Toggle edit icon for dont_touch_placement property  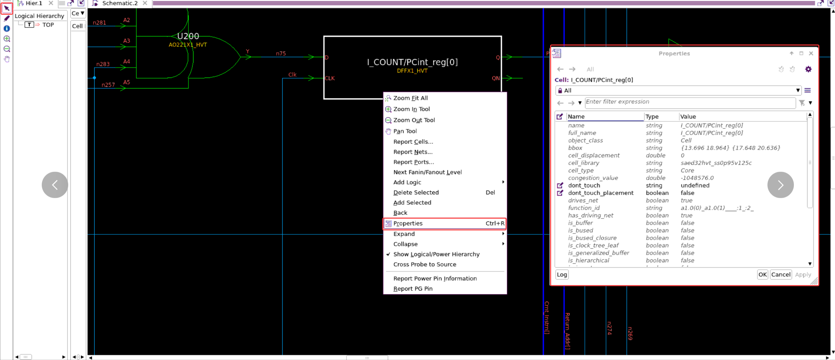coord(560,193)
